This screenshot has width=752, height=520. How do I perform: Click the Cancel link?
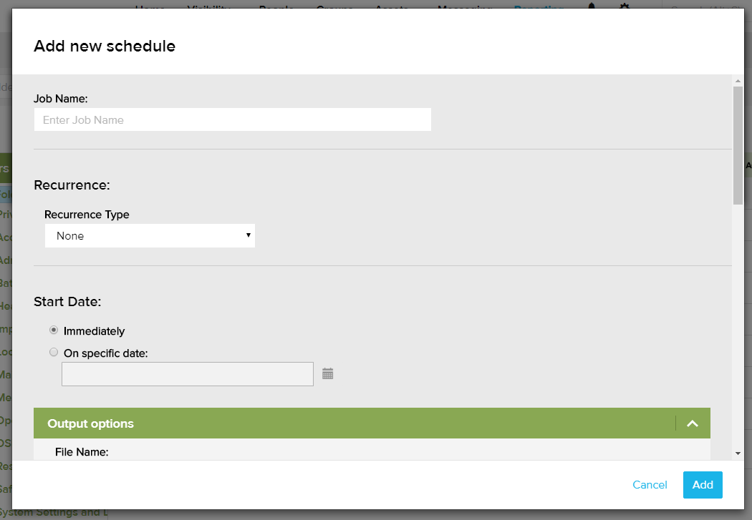(x=650, y=485)
